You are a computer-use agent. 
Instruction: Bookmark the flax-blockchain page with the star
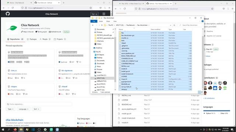tap(212, 9)
